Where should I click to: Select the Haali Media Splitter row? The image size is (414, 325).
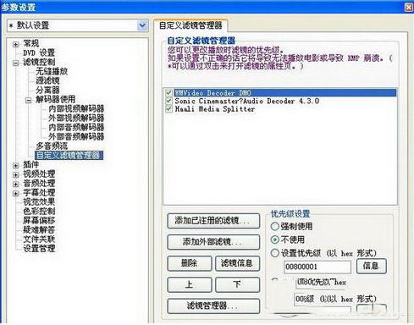(215, 109)
